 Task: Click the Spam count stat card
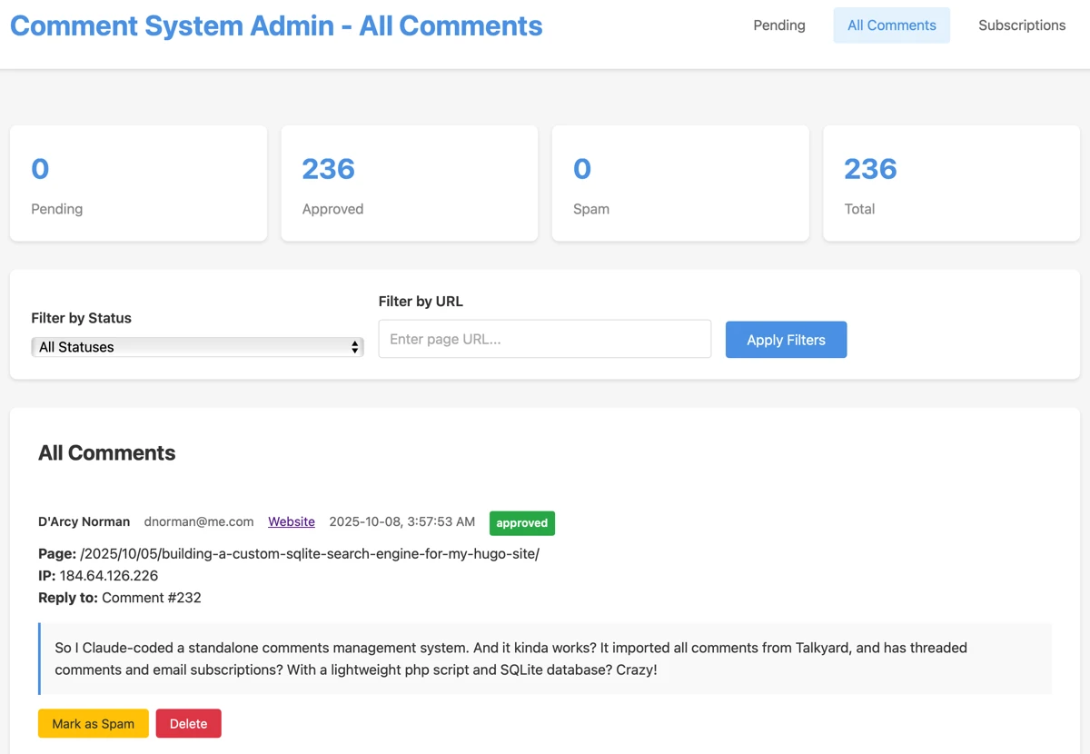[x=679, y=184]
